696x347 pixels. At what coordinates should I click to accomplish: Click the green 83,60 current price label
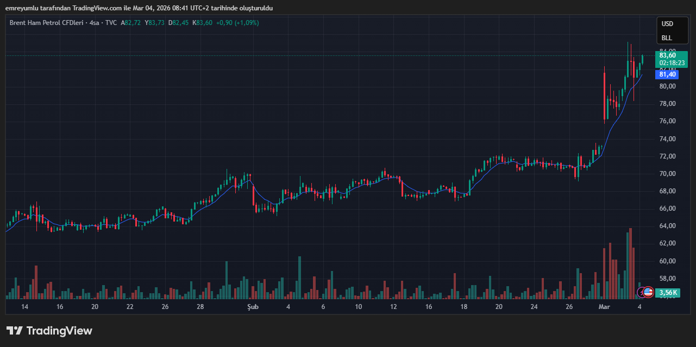coord(667,55)
